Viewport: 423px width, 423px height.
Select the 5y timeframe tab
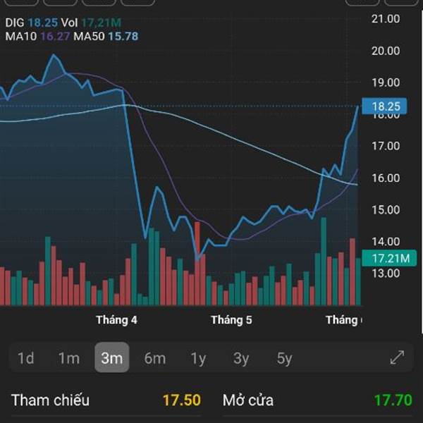point(284,359)
